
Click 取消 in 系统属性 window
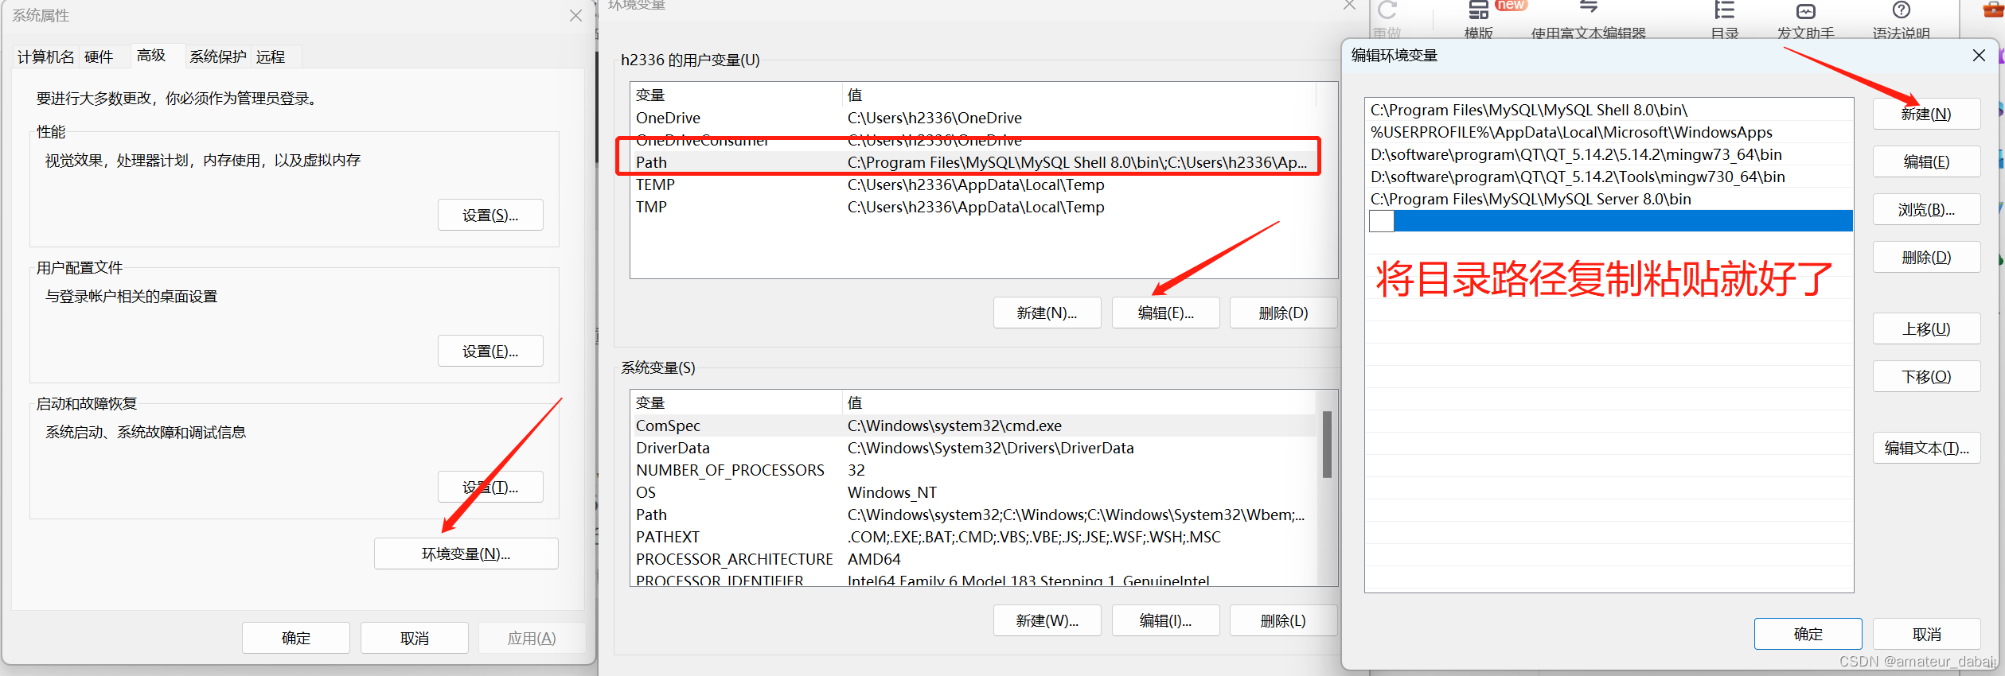pyautogui.click(x=415, y=639)
